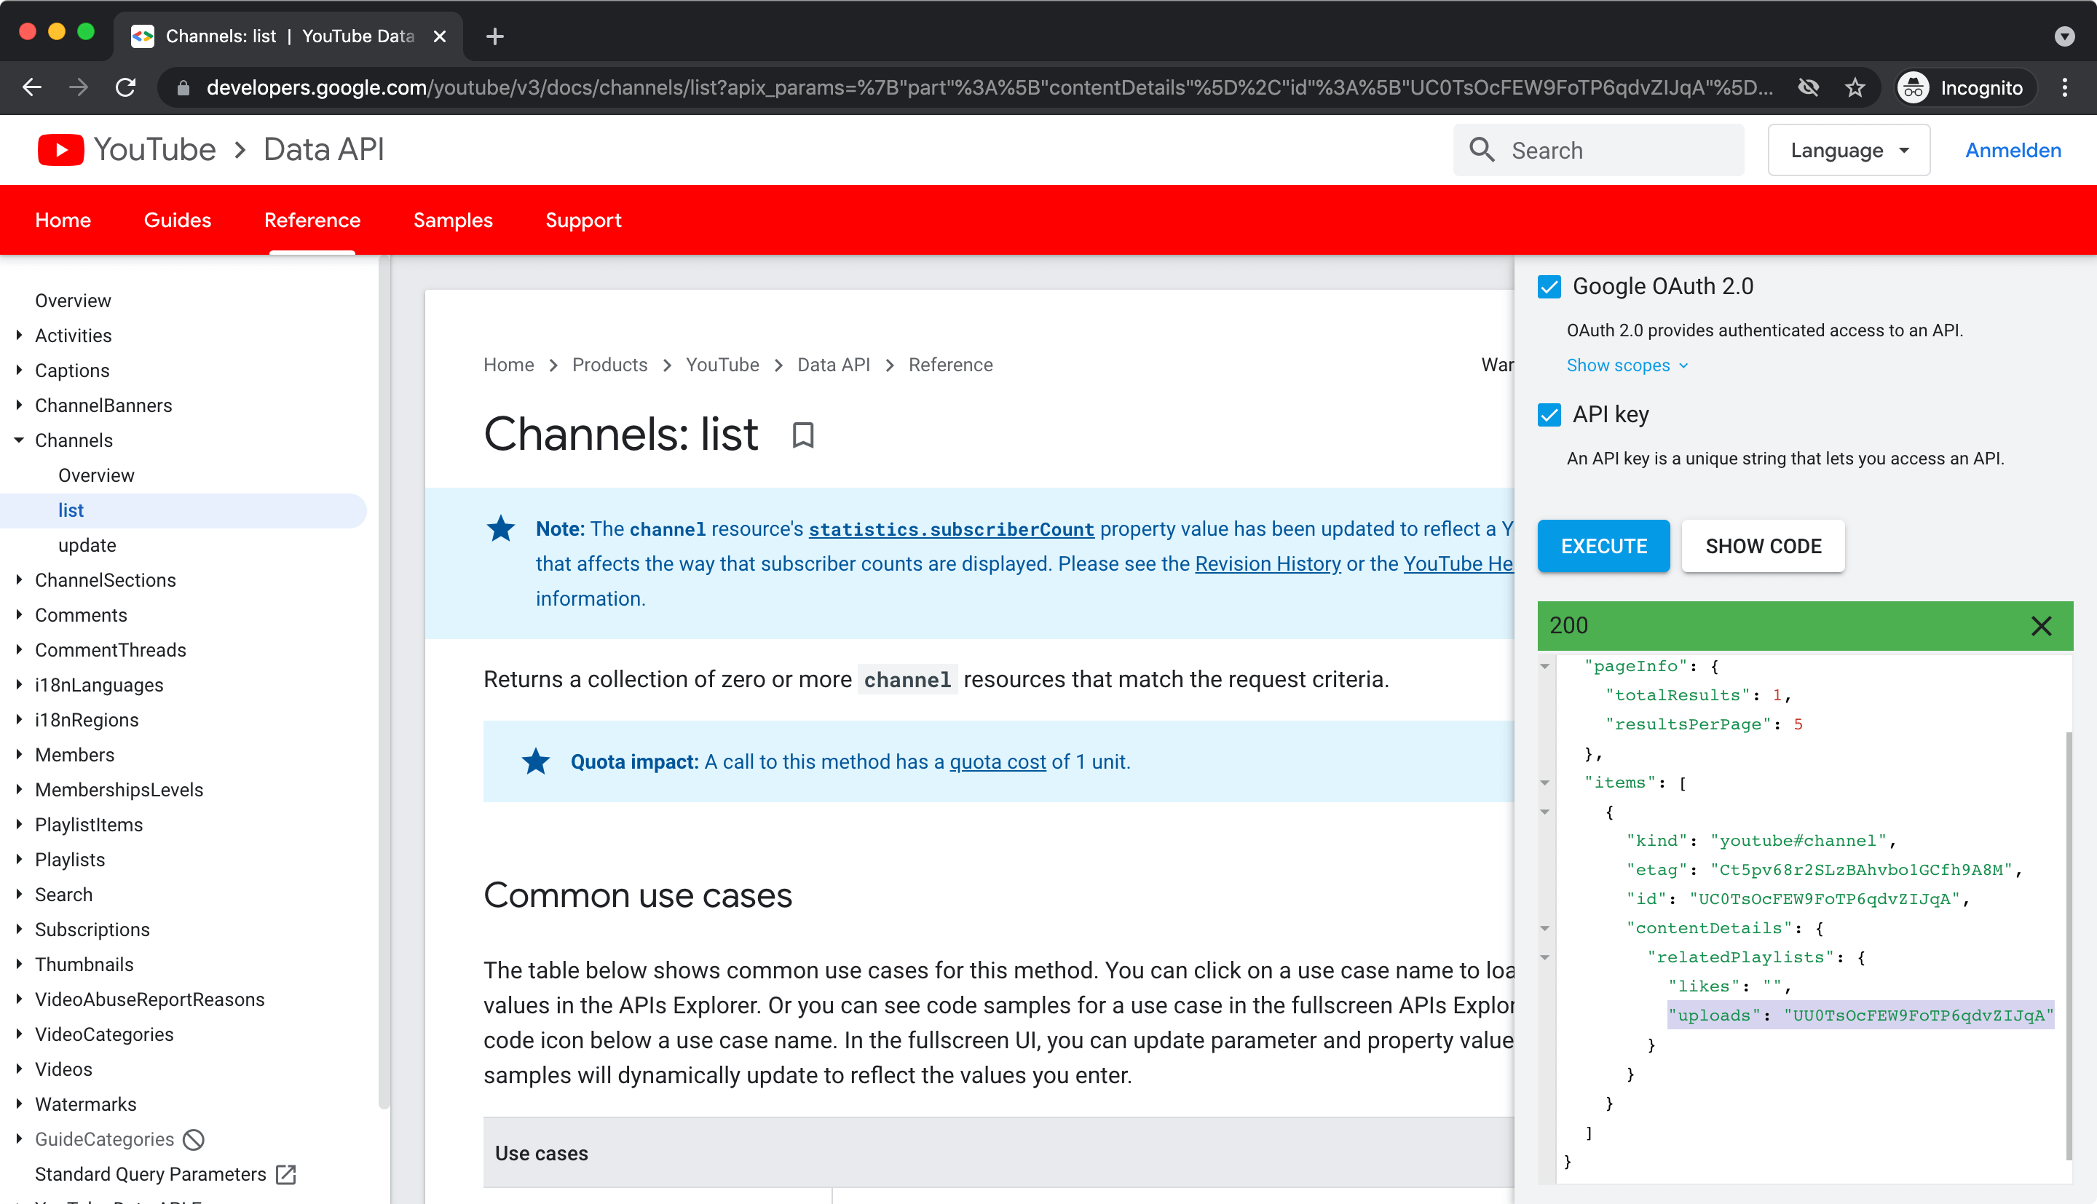
Task: Click the left sidebar scrollbar
Action: (383, 682)
